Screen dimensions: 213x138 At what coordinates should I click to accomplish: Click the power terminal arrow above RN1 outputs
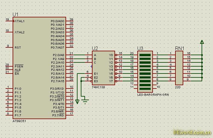click(202, 42)
